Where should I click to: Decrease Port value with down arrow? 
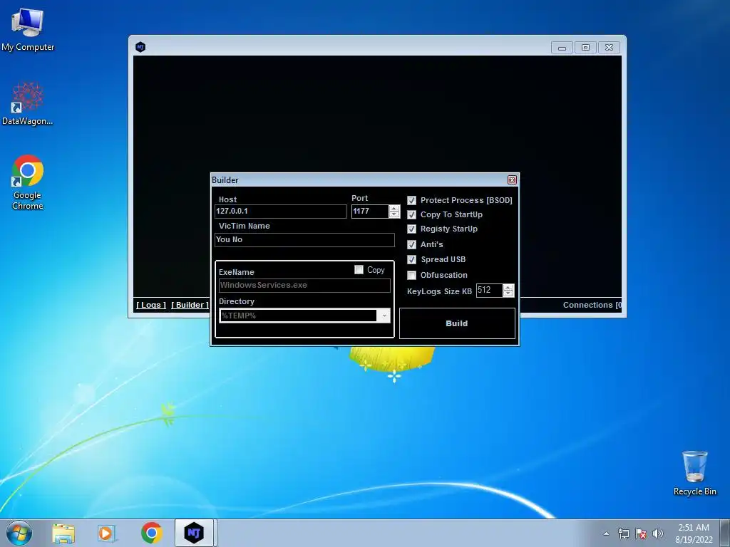click(394, 214)
